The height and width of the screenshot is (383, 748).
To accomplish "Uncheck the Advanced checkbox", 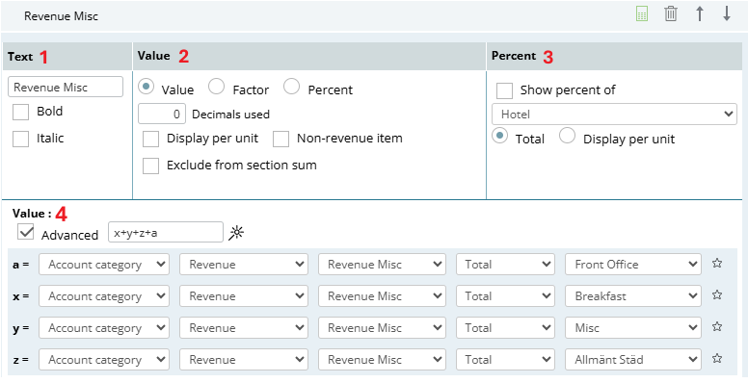I will [x=25, y=232].
